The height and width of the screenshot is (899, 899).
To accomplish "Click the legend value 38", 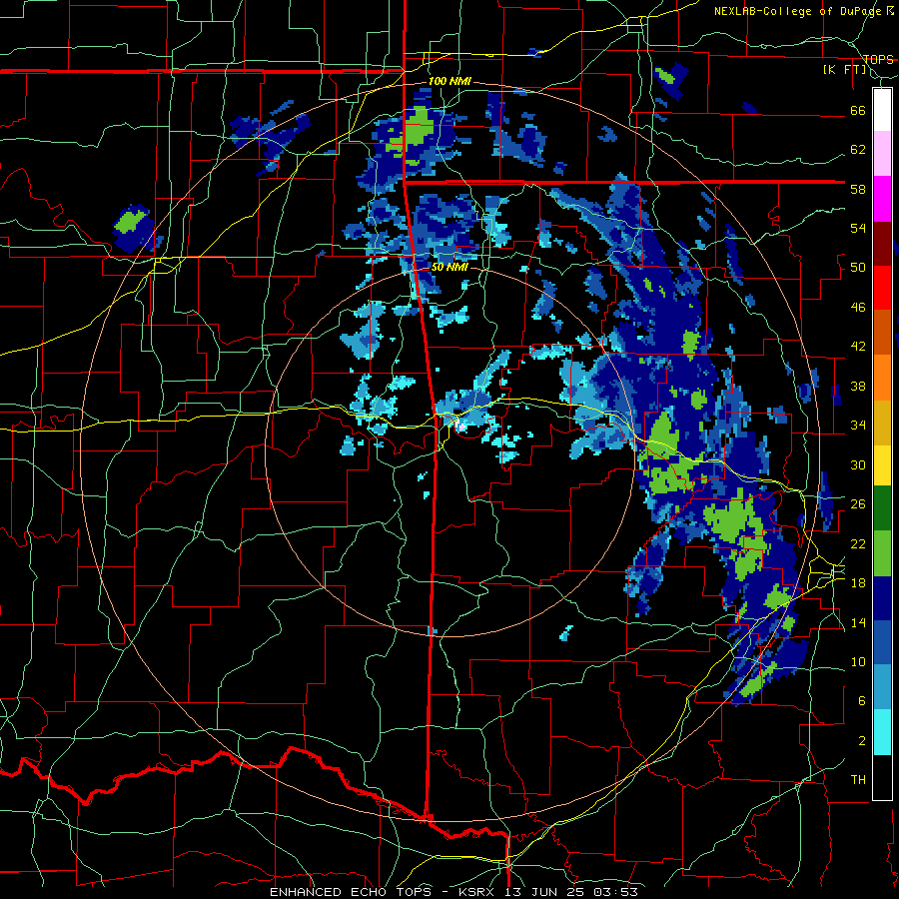I will tap(858, 386).
